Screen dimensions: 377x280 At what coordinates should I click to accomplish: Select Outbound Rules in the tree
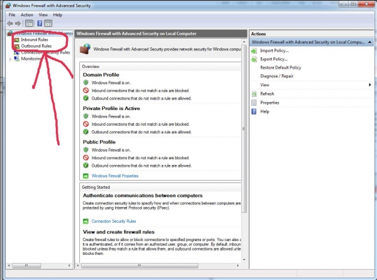coord(36,46)
